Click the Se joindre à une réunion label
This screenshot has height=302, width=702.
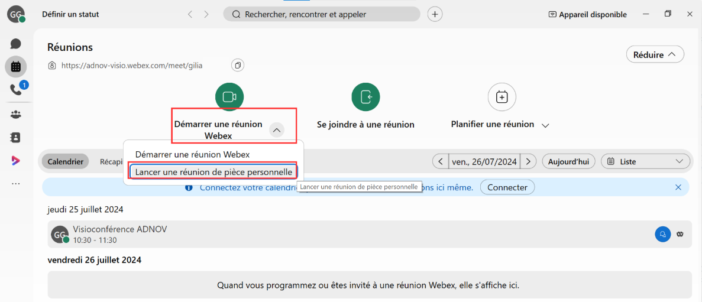(x=365, y=124)
